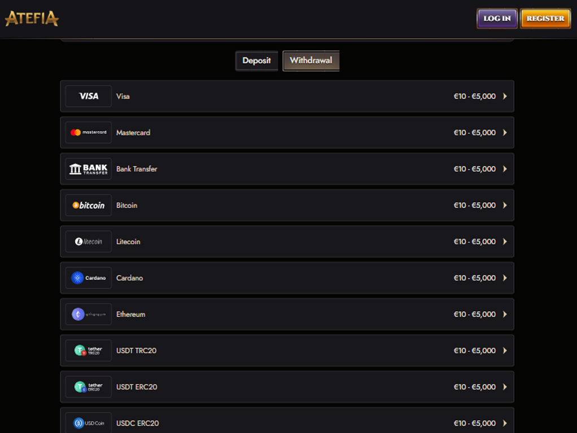The height and width of the screenshot is (433, 577).
Task: Click the Ethereum logo icon
Action: pos(88,314)
